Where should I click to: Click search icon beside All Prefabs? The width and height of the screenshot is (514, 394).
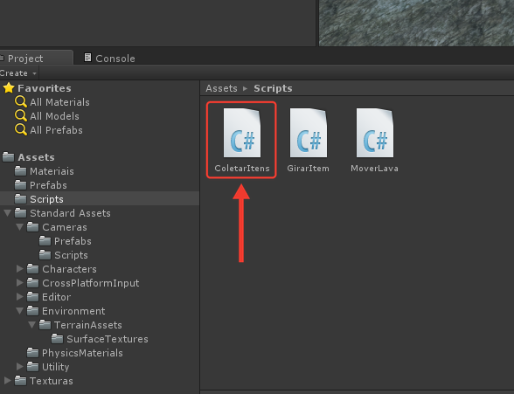[21, 130]
